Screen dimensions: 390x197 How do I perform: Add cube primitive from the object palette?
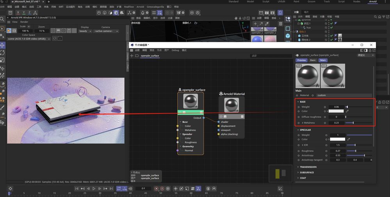coord(288,36)
